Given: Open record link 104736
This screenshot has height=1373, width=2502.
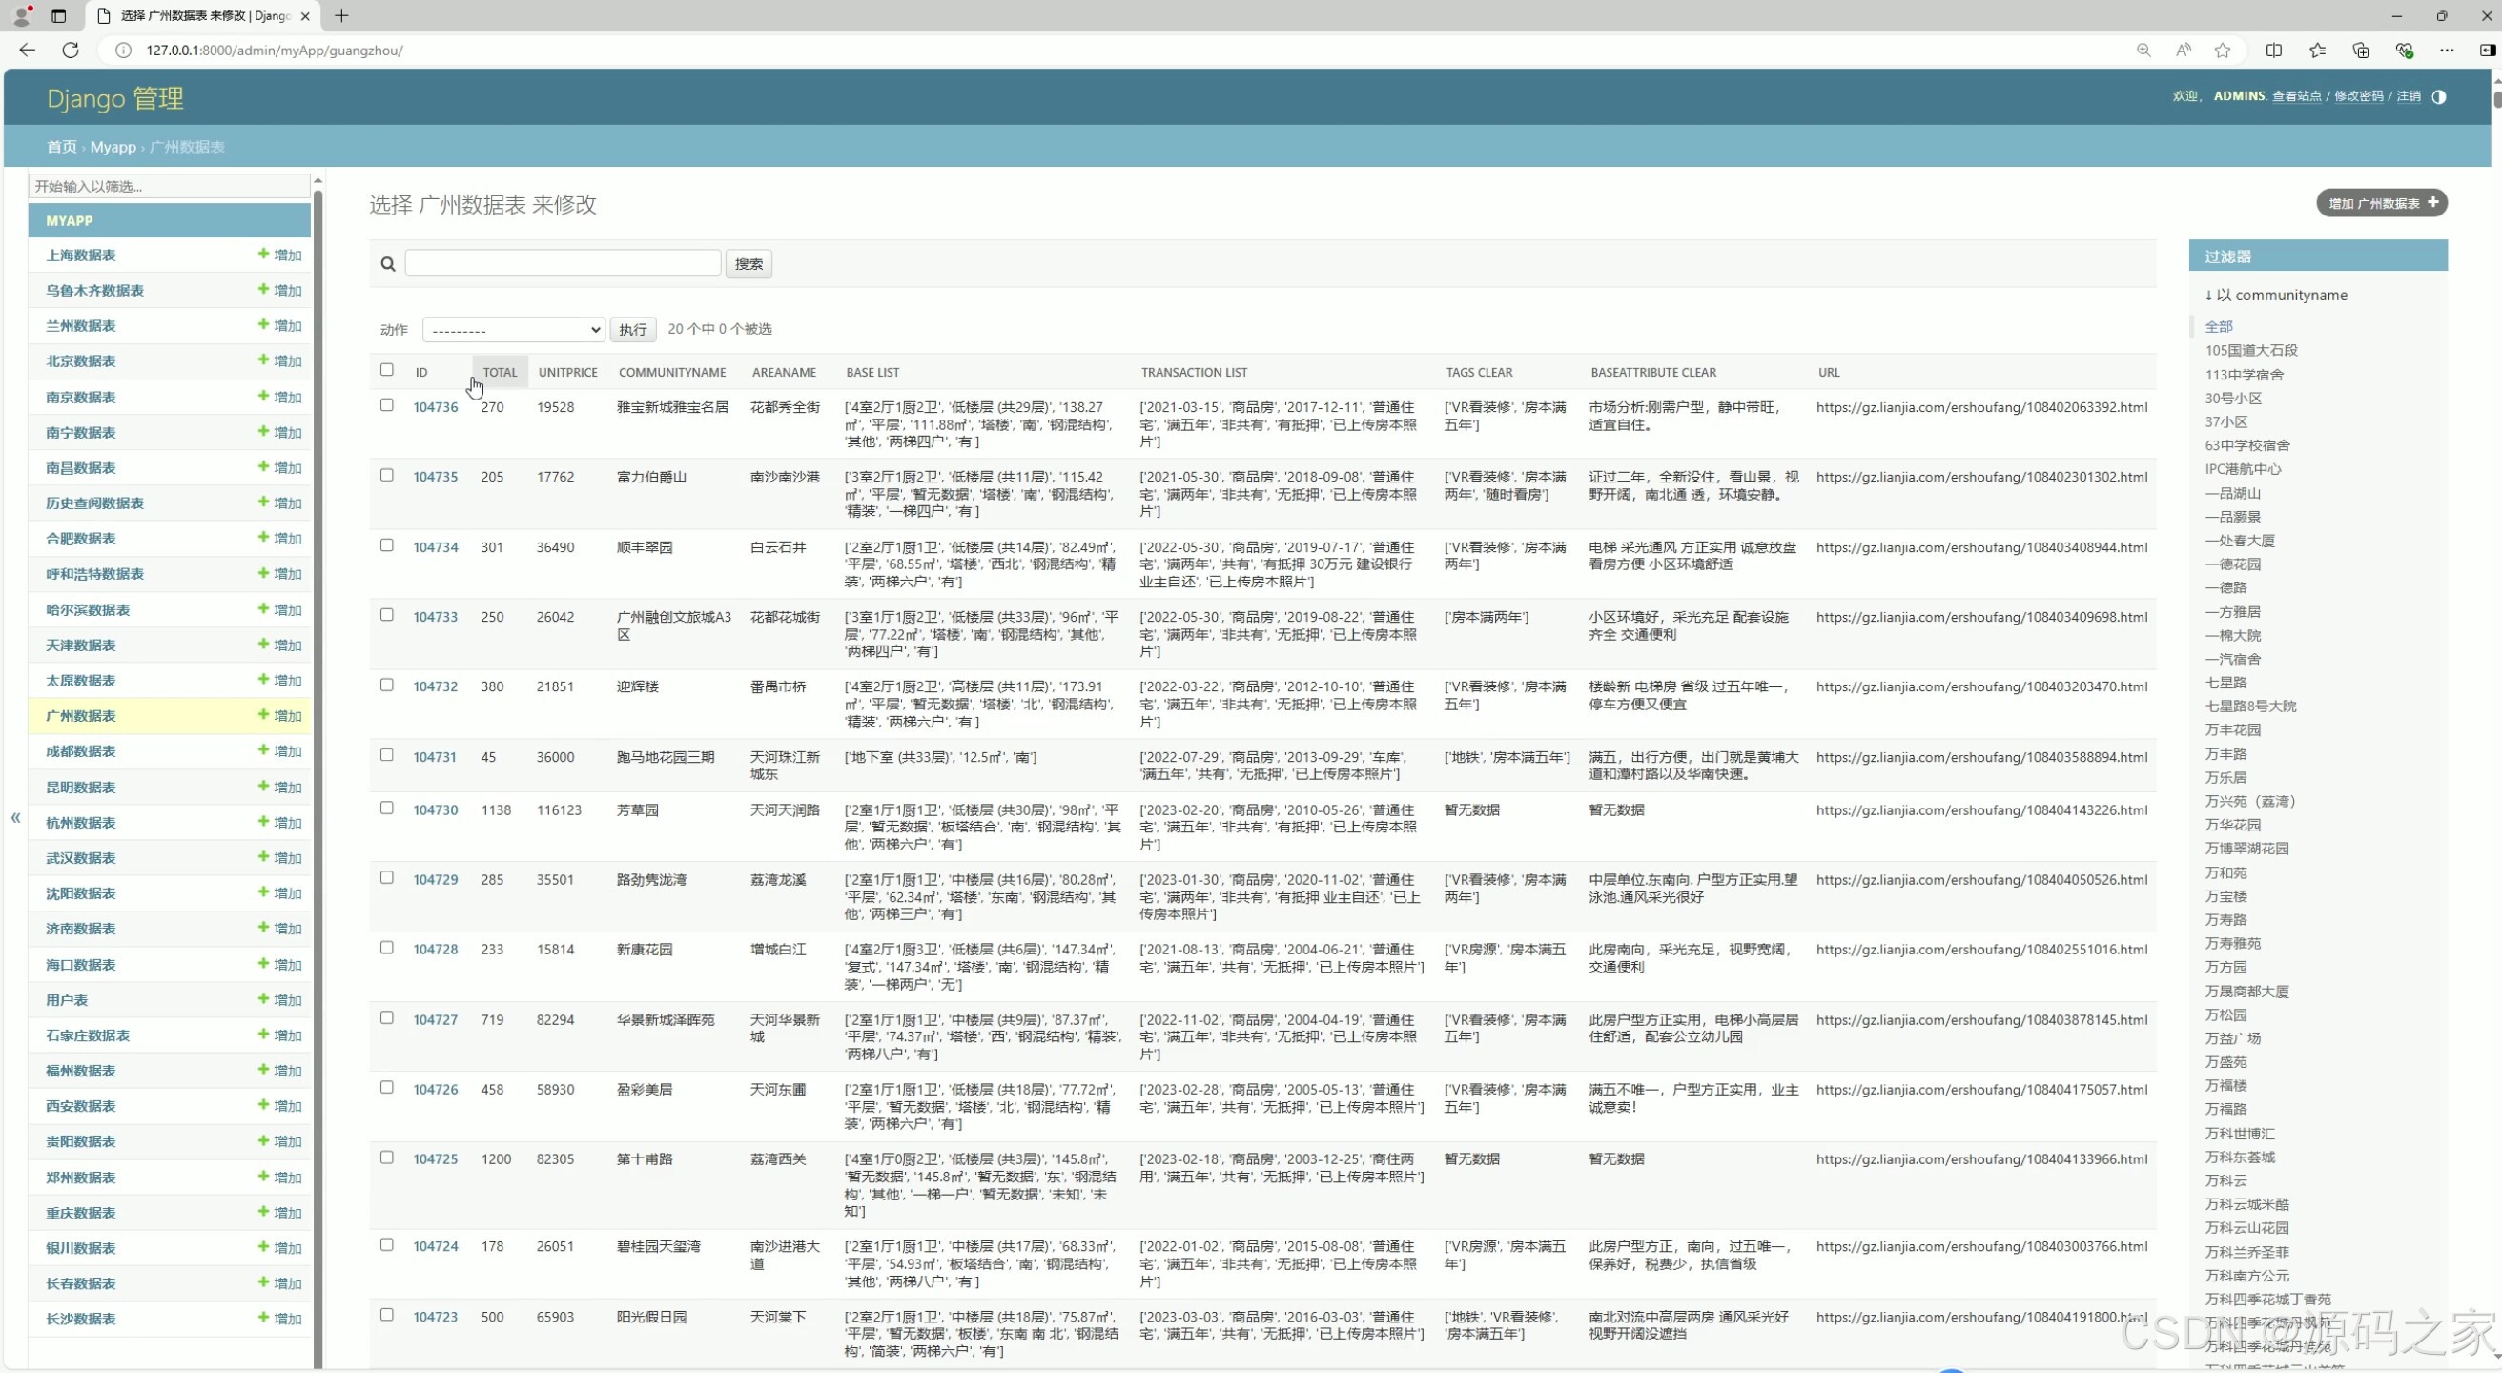Looking at the screenshot, I should tap(435, 407).
